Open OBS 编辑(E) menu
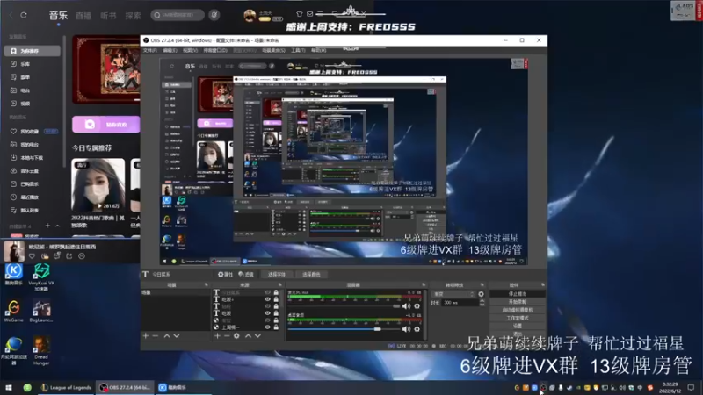 (170, 51)
